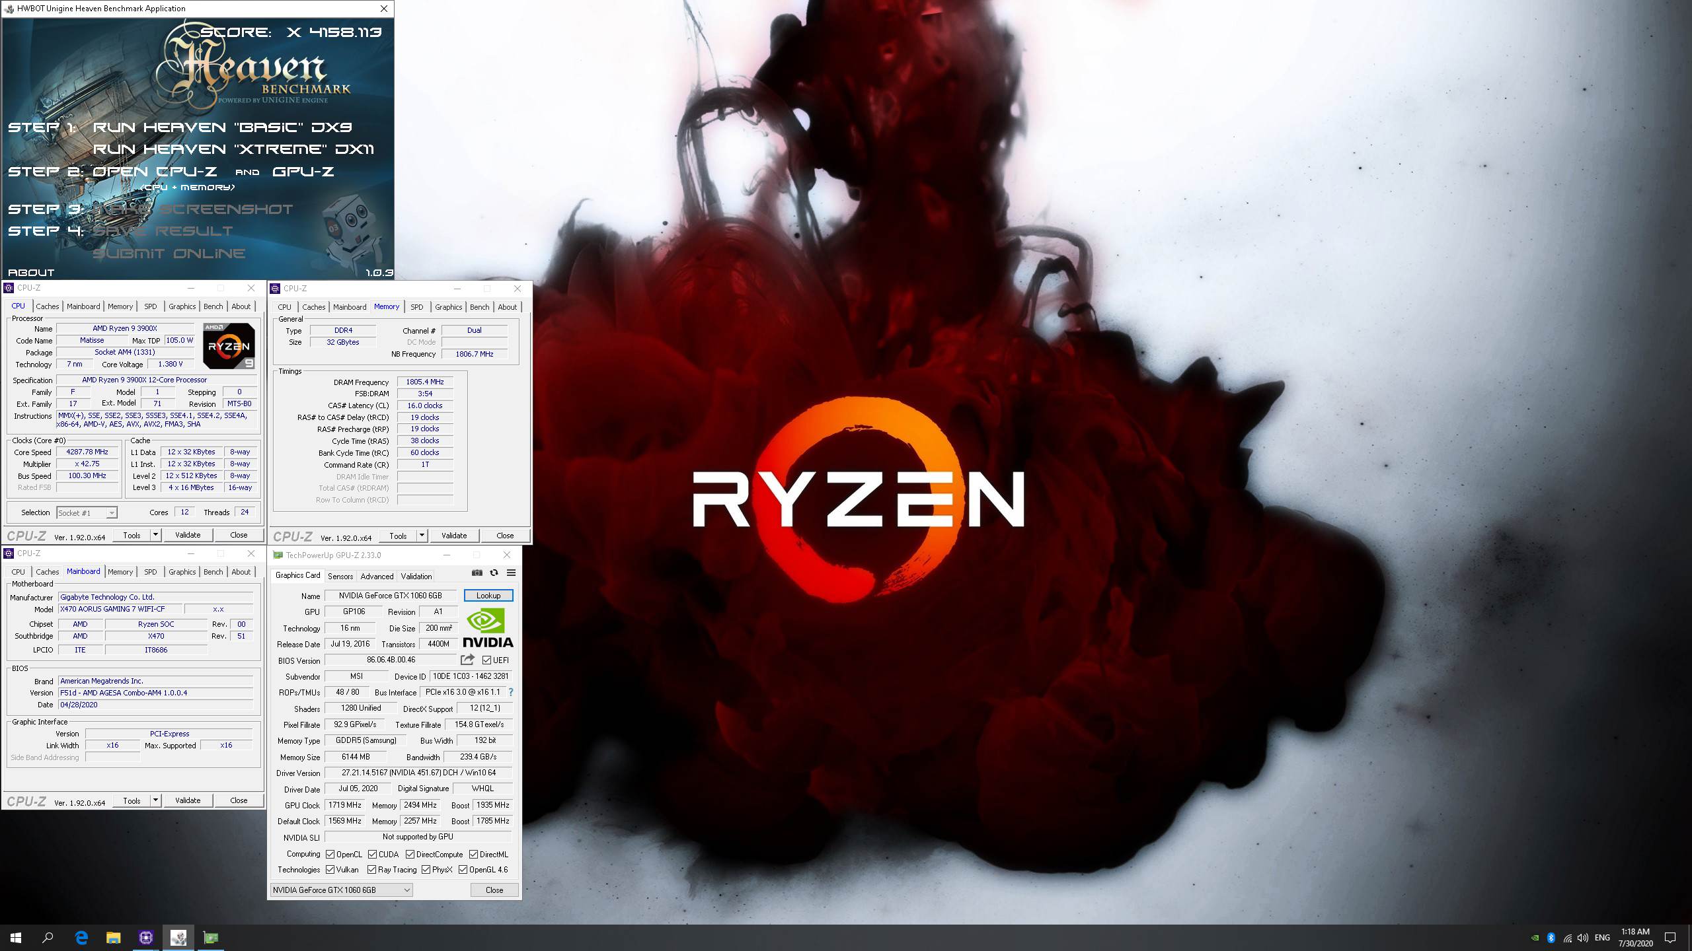Click Open CPU-Z step in HWBOT
The height and width of the screenshot is (951, 1692).
coord(155,172)
